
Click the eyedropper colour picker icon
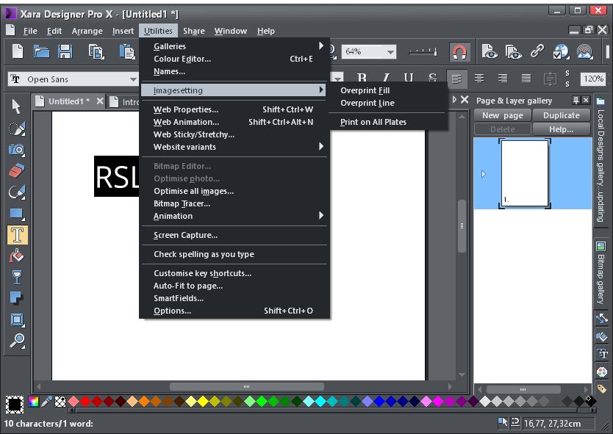[x=47, y=402]
